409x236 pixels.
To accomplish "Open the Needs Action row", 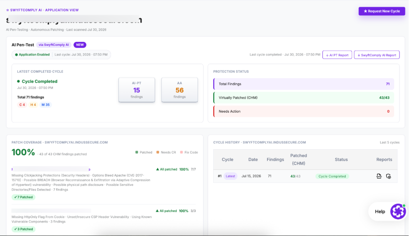I will tap(304, 111).
